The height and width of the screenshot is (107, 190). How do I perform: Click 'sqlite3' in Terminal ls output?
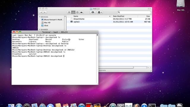click(32, 54)
